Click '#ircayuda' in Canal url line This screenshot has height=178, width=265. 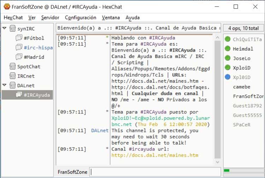[x=142, y=149]
